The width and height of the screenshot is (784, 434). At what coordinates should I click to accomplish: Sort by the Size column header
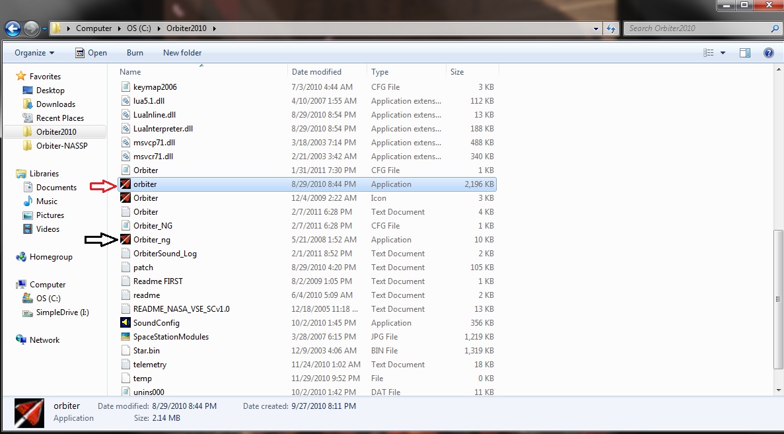pyautogui.click(x=457, y=72)
